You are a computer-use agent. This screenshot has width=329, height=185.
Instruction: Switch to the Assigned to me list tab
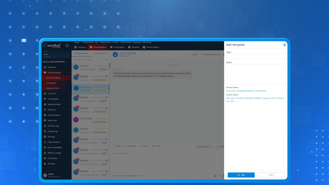tap(100, 53)
